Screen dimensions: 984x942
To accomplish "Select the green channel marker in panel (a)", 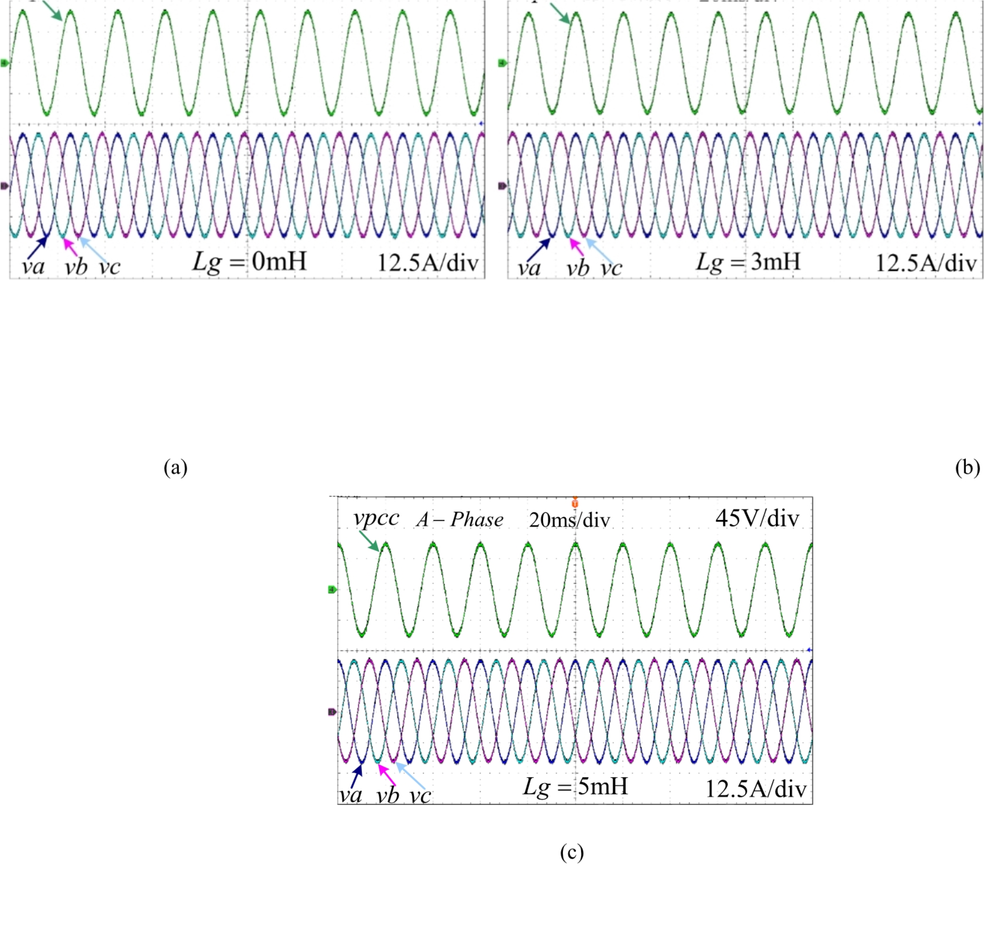I will (4, 62).
